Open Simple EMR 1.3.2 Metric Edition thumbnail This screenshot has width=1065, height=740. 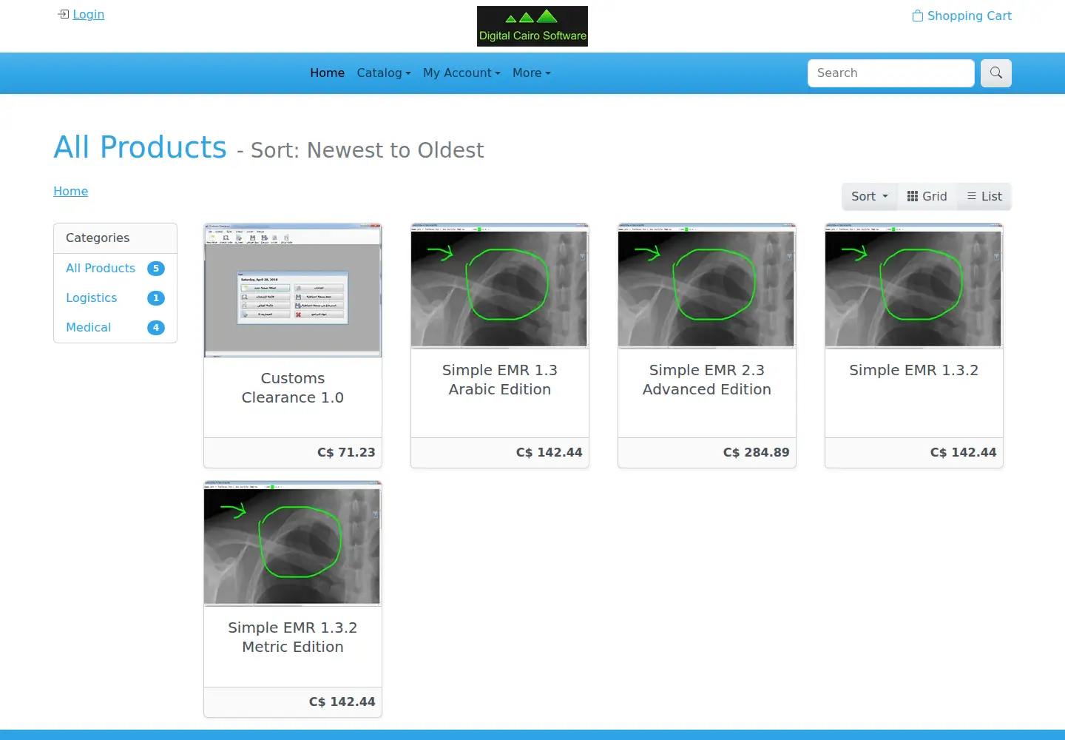tap(293, 543)
